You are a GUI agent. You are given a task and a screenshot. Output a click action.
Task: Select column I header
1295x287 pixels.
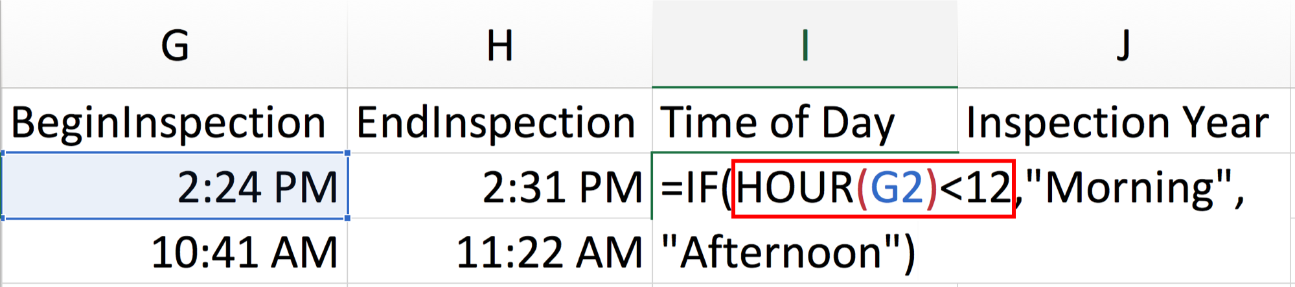tap(805, 44)
